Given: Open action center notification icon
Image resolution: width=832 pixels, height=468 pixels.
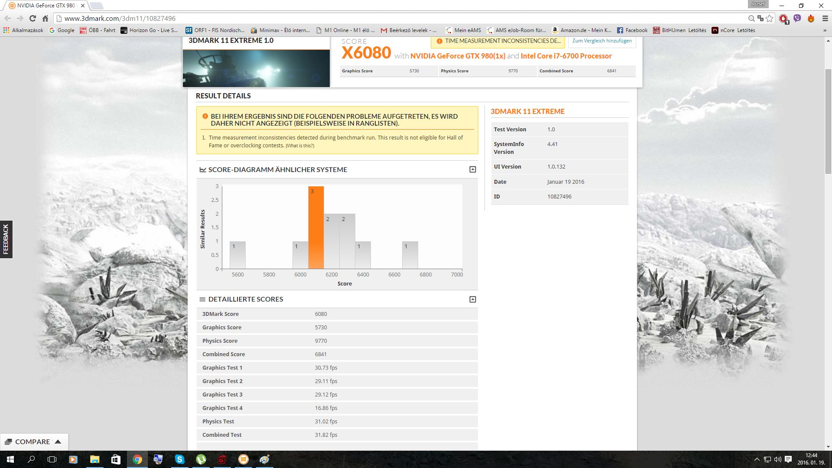Looking at the screenshot, I should (788, 459).
